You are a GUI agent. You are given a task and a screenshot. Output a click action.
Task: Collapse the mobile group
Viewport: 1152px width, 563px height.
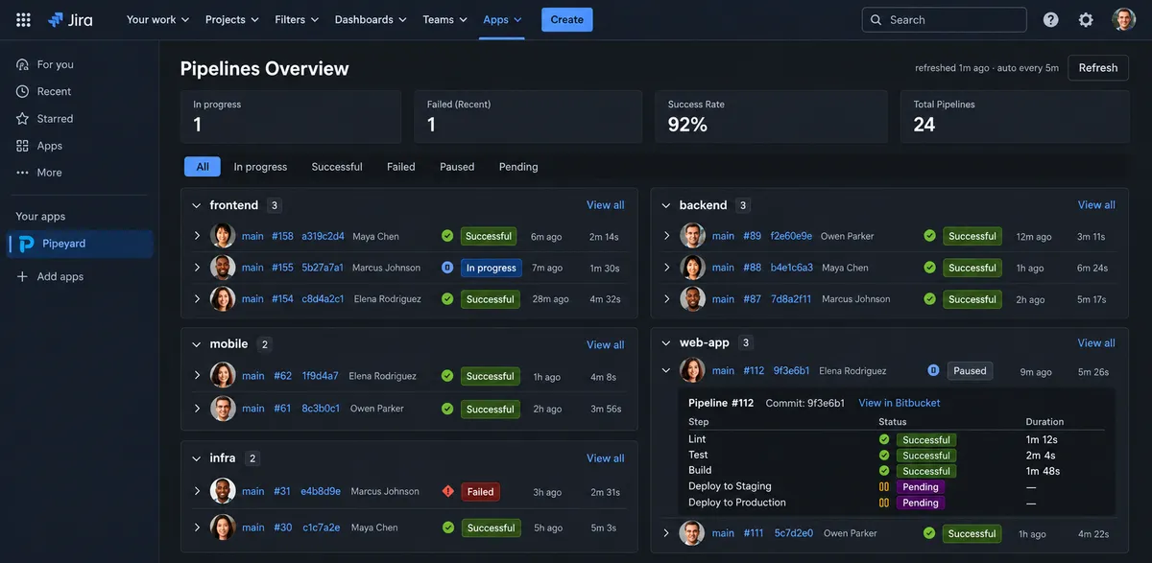197,344
